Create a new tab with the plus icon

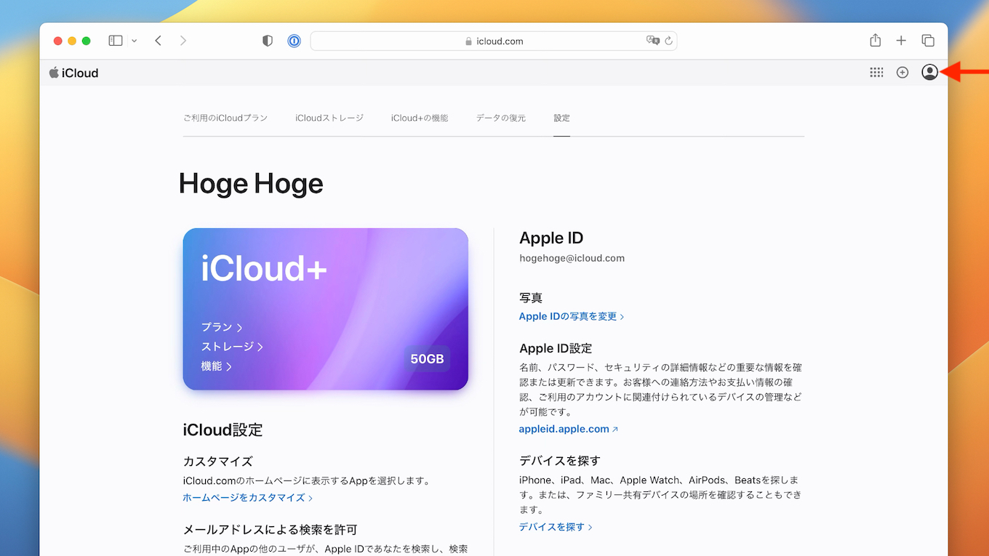pos(901,41)
